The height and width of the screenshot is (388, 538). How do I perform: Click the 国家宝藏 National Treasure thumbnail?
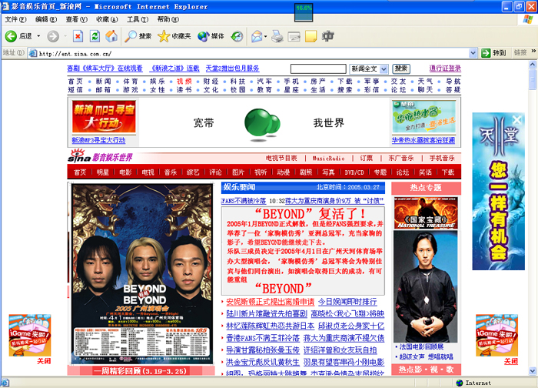(426, 213)
